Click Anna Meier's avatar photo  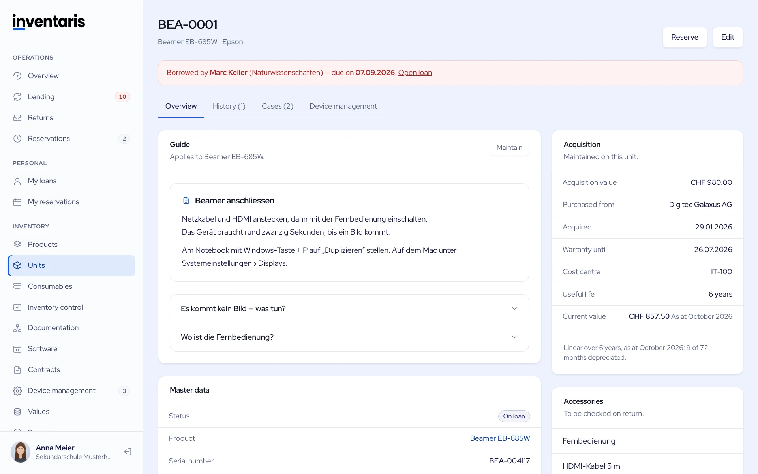[x=21, y=452]
